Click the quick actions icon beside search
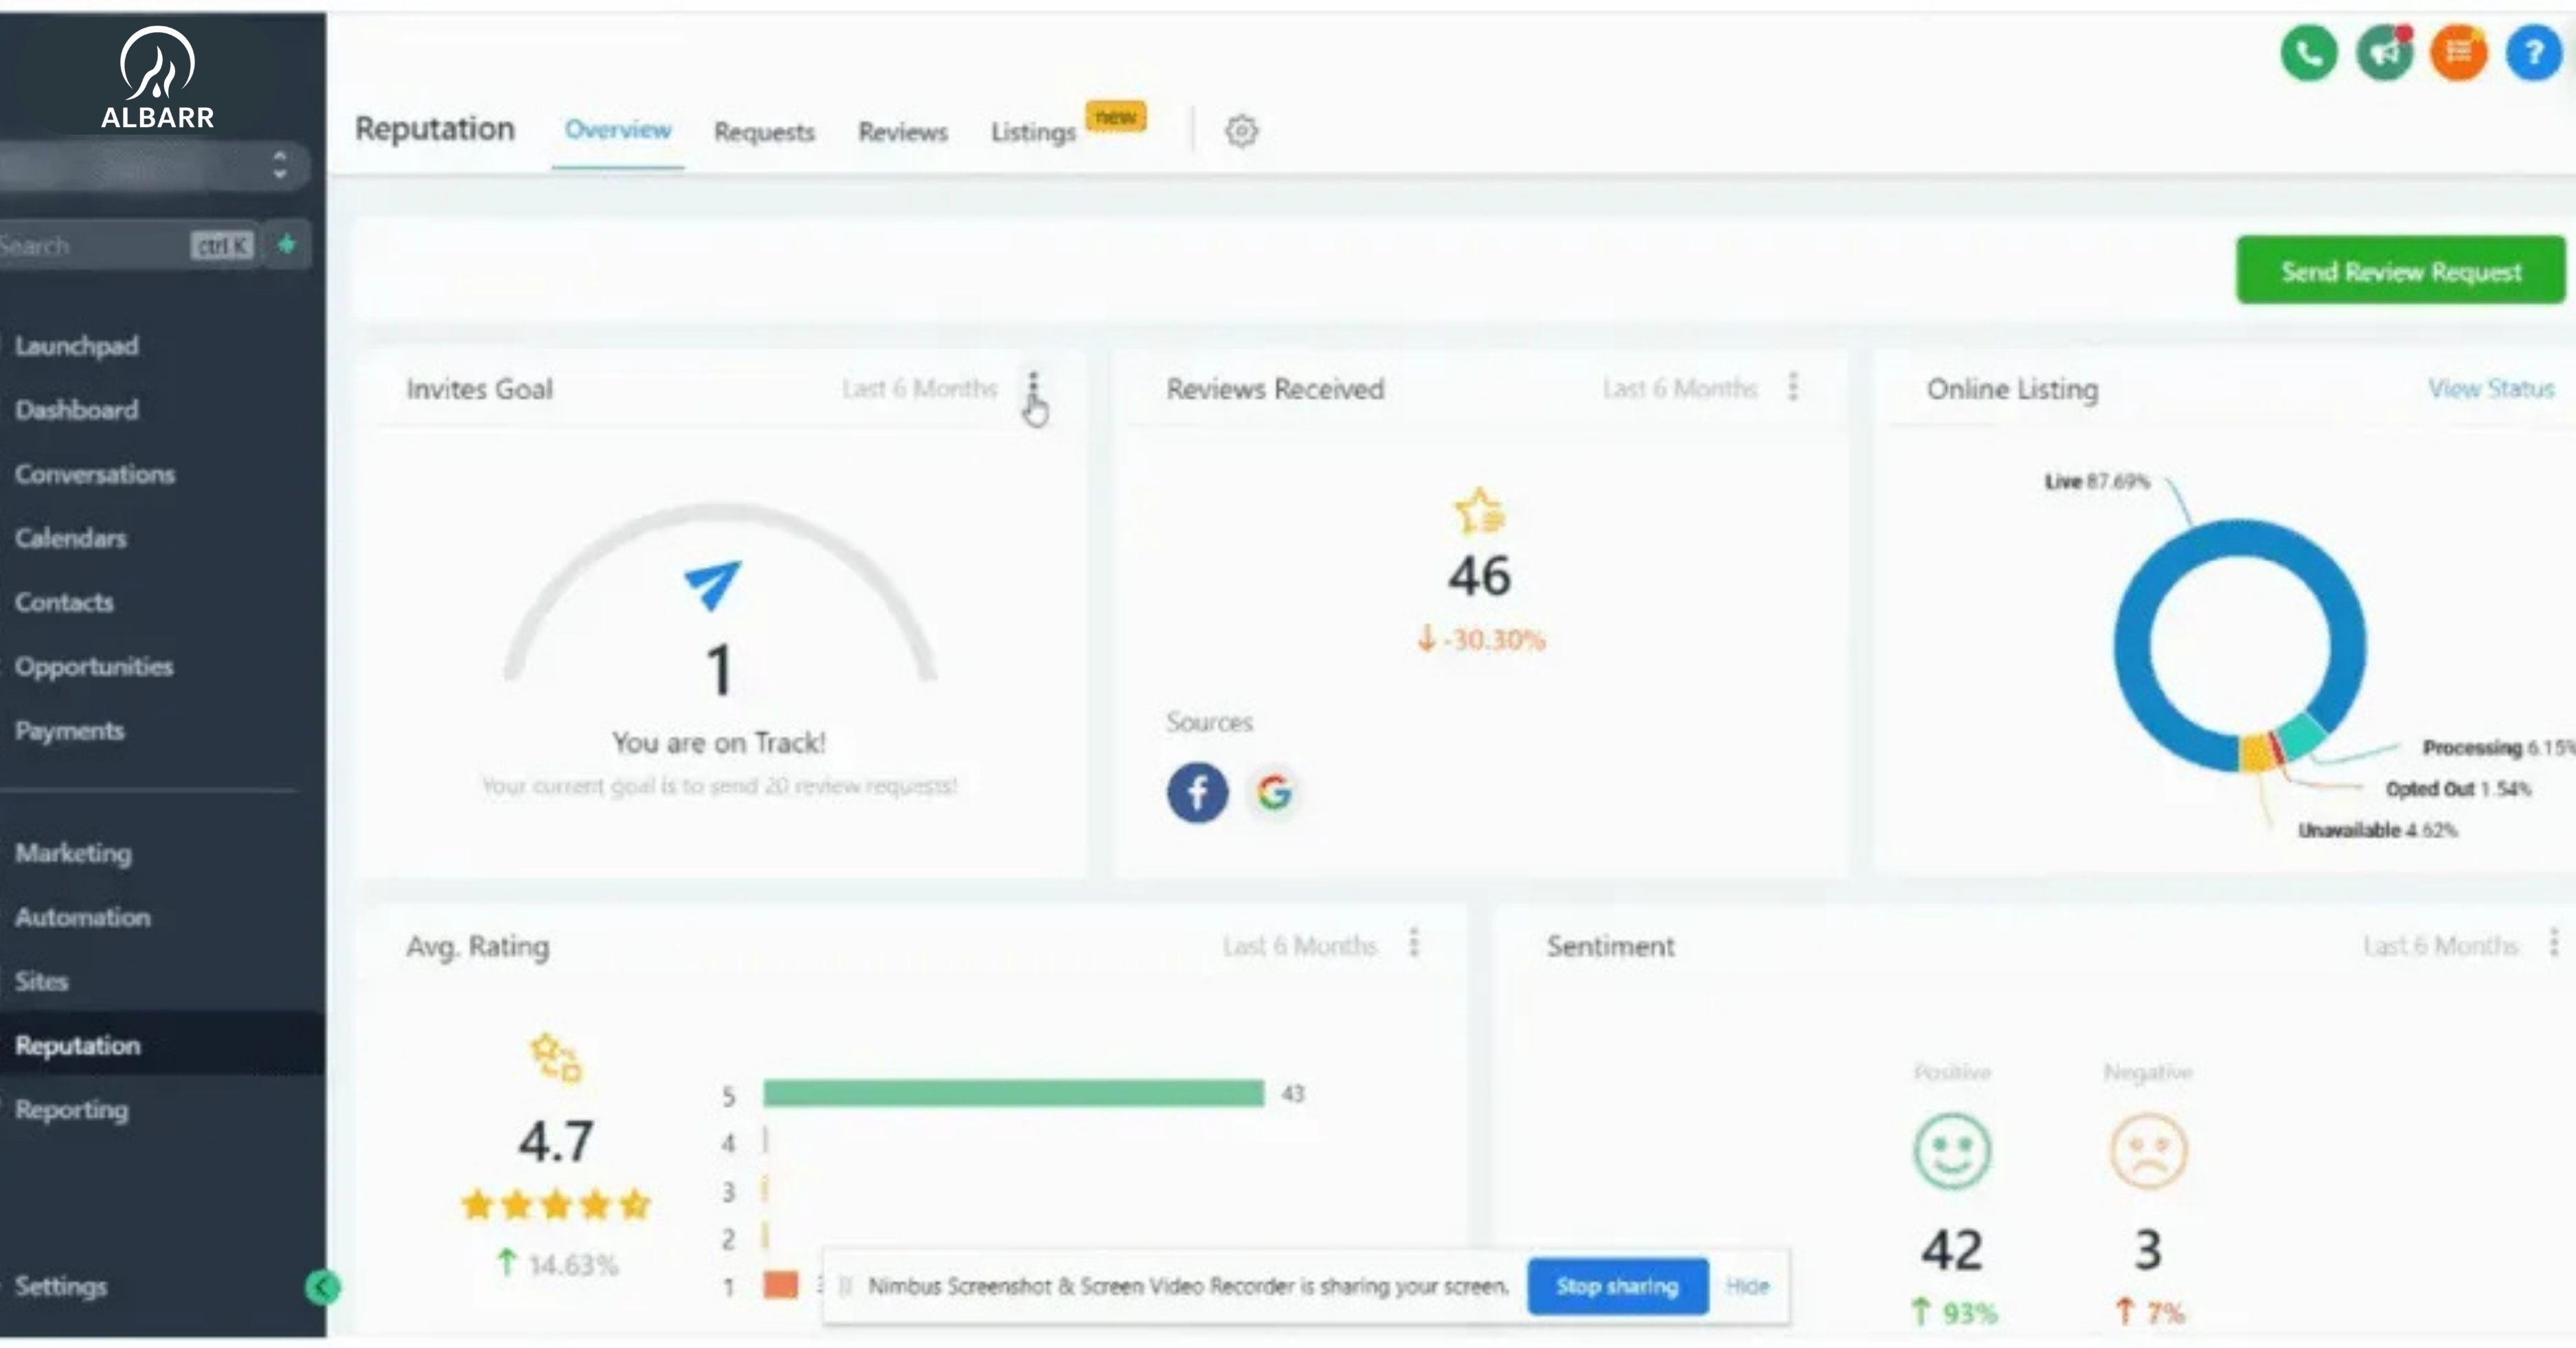Screen dimensions: 2576x1348 287,245
